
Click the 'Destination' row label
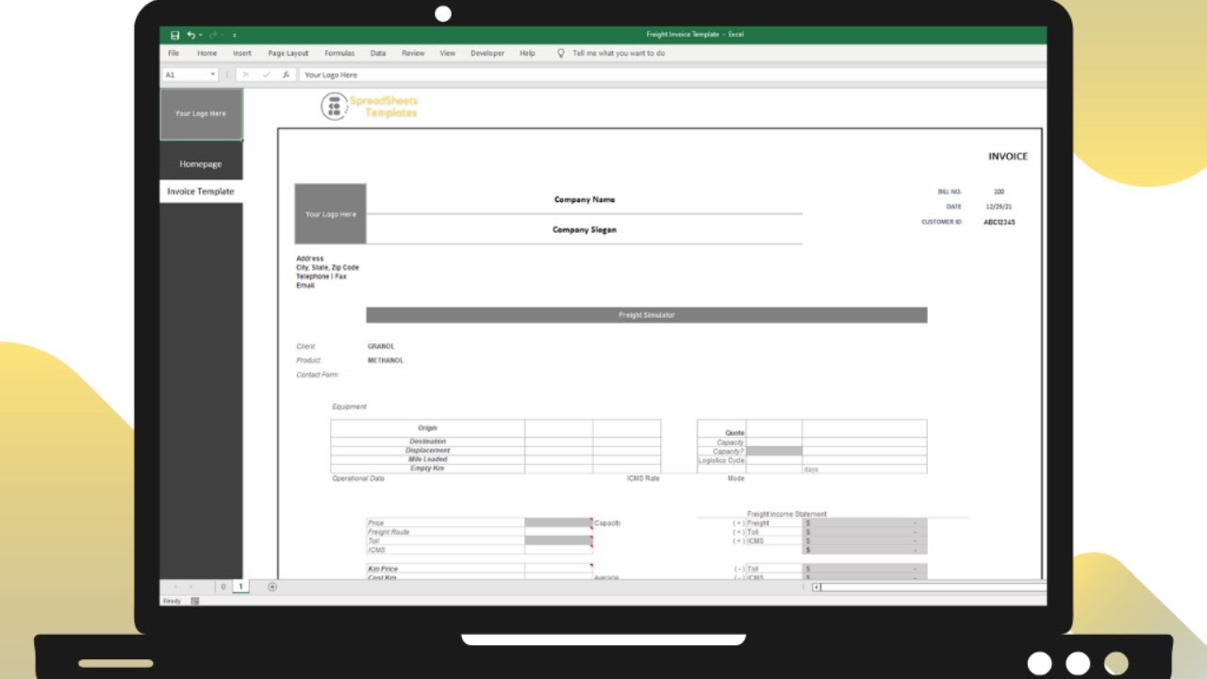tap(427, 441)
